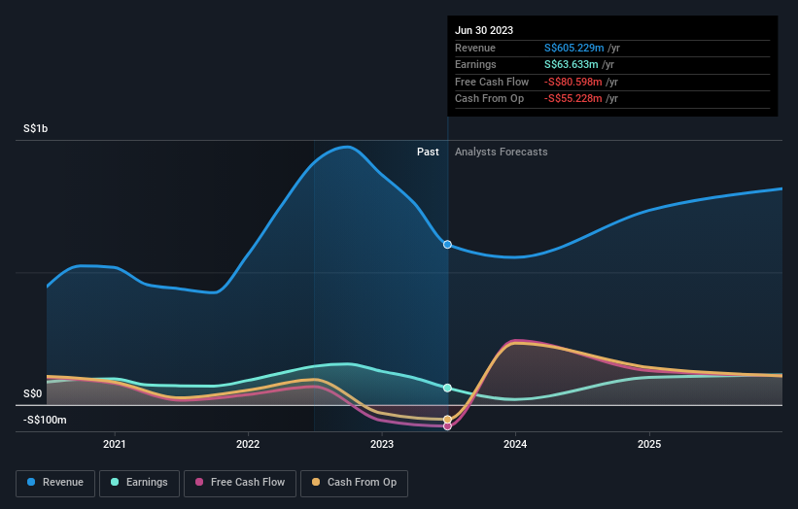This screenshot has width=798, height=509.
Task: Click the 2023 x-axis label
Action: (x=382, y=444)
